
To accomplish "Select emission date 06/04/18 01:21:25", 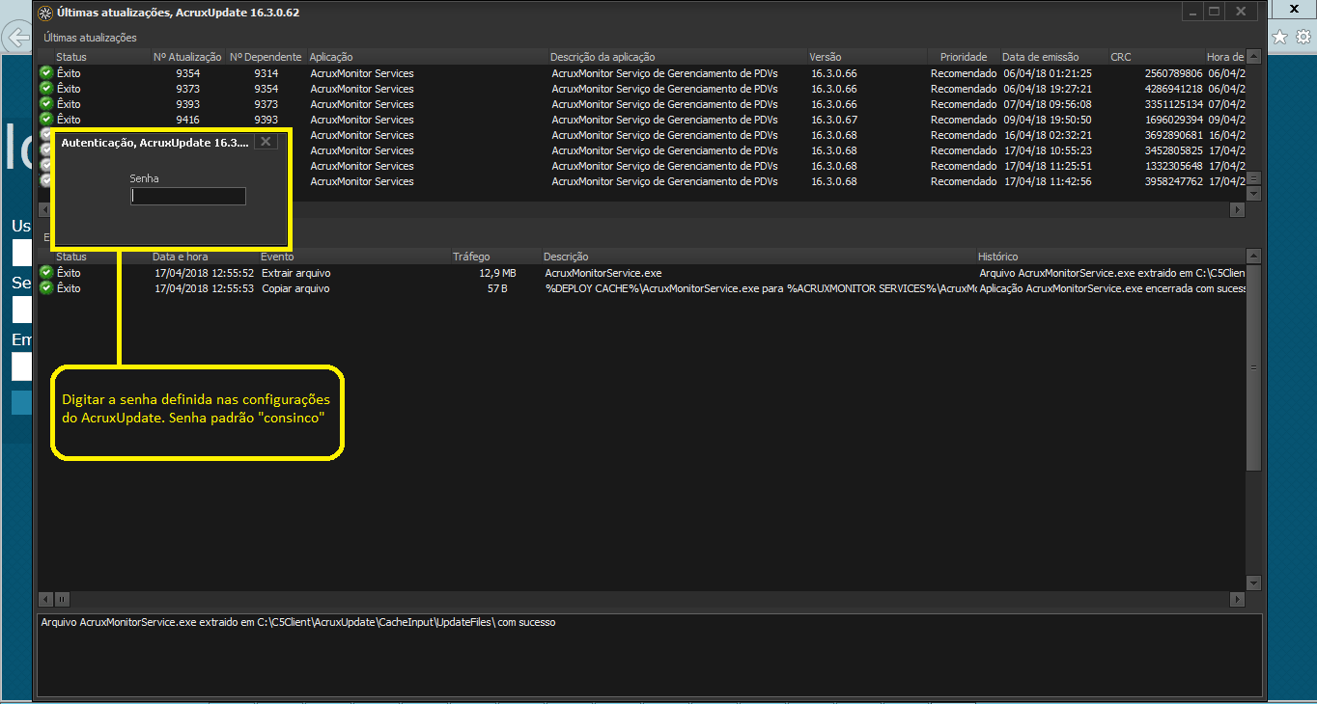I will pyautogui.click(x=1048, y=73).
